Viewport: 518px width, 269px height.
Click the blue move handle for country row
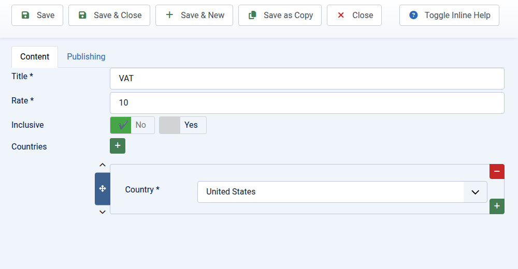tap(102, 189)
